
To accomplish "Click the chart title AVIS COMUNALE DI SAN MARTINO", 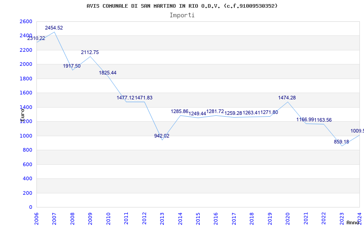I will point(182,6).
